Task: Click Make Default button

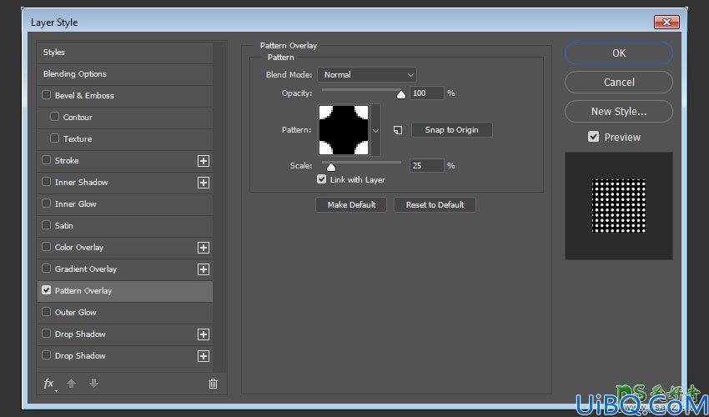Action: click(351, 205)
